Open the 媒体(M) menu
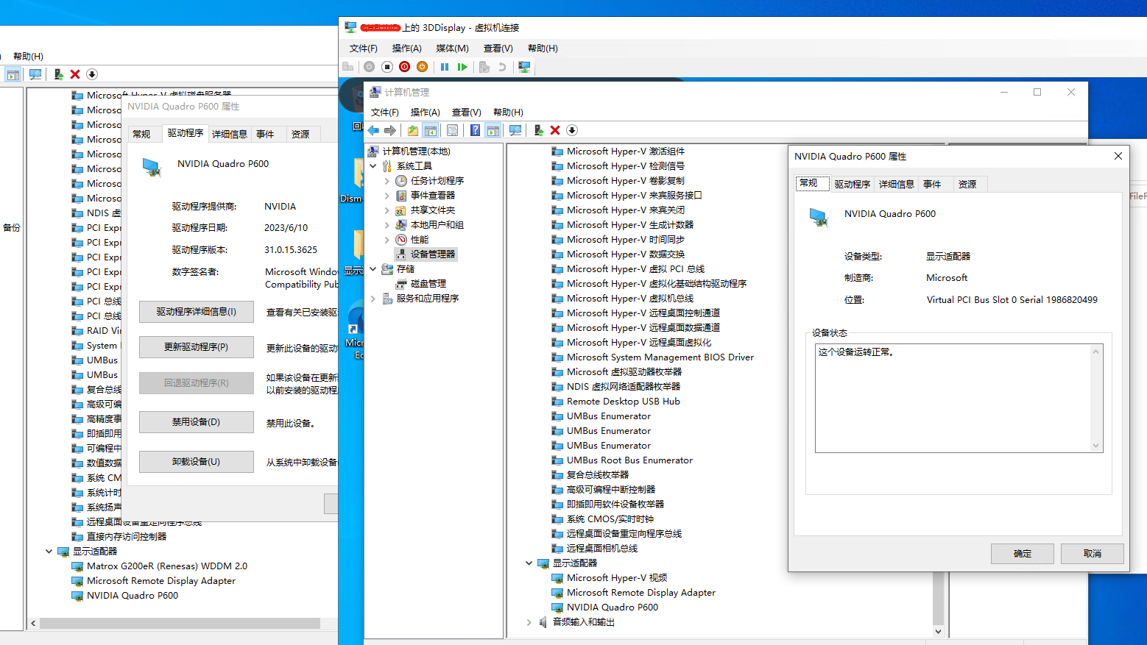Image resolution: width=1147 pixels, height=645 pixels. (x=452, y=48)
